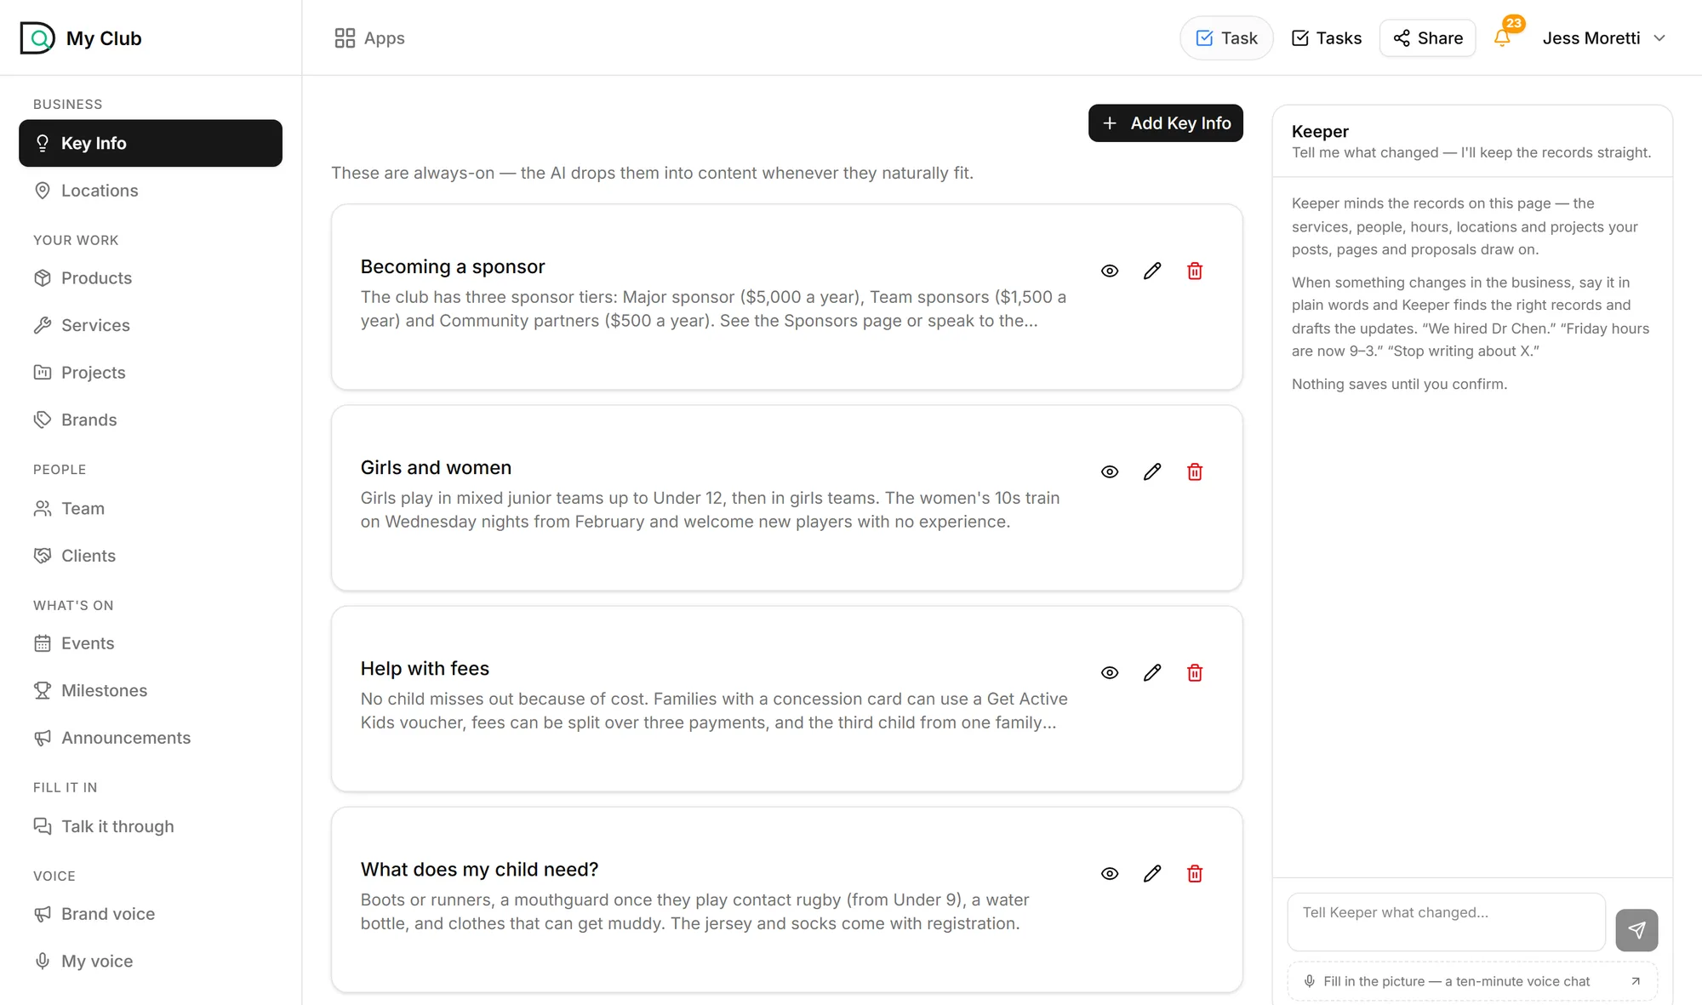Open the Tasks list
The height and width of the screenshot is (1005, 1702).
pyautogui.click(x=1327, y=38)
